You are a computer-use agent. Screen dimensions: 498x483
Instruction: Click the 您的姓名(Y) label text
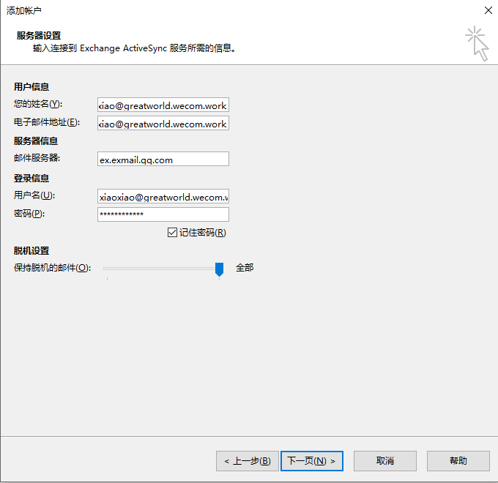(x=38, y=104)
